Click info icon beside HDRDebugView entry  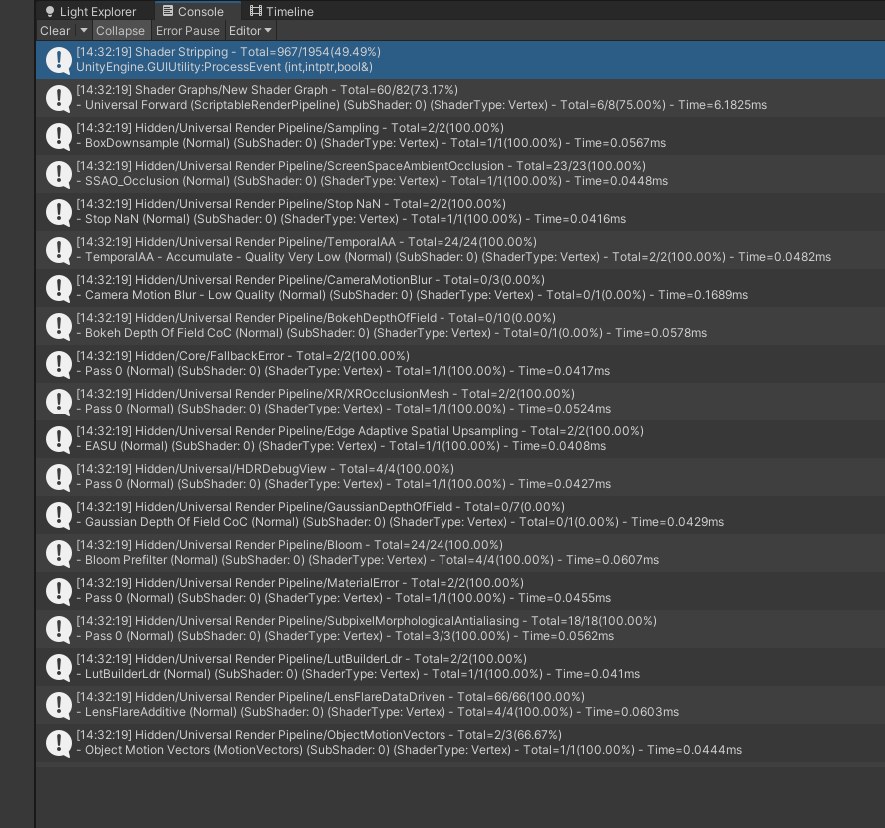coord(59,477)
